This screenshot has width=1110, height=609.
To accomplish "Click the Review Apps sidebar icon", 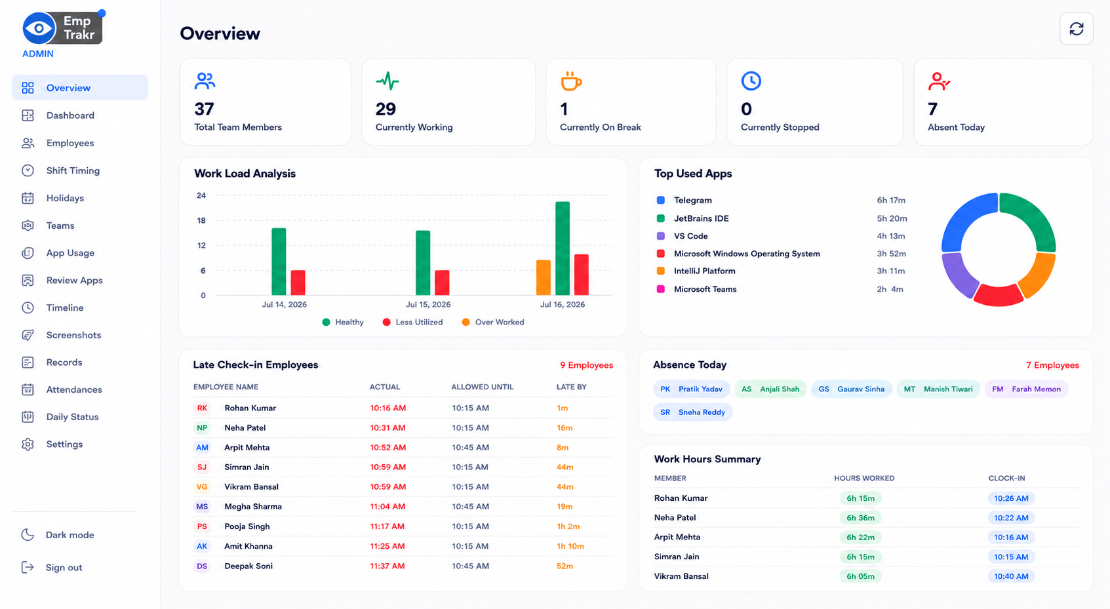I will (28, 281).
